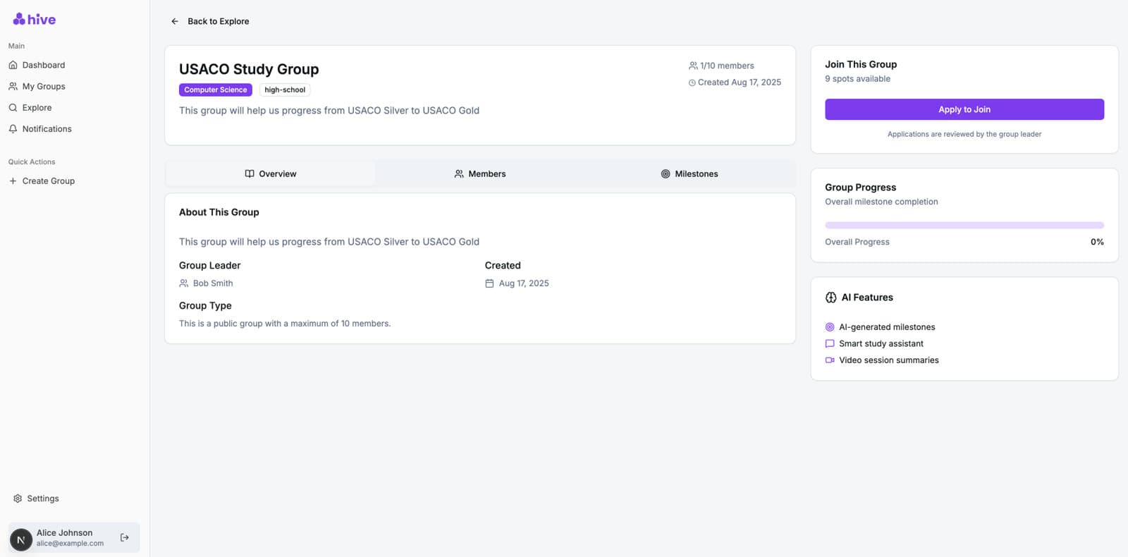Click the '9 spots available' text
This screenshot has width=1128, height=557.
[857, 79]
